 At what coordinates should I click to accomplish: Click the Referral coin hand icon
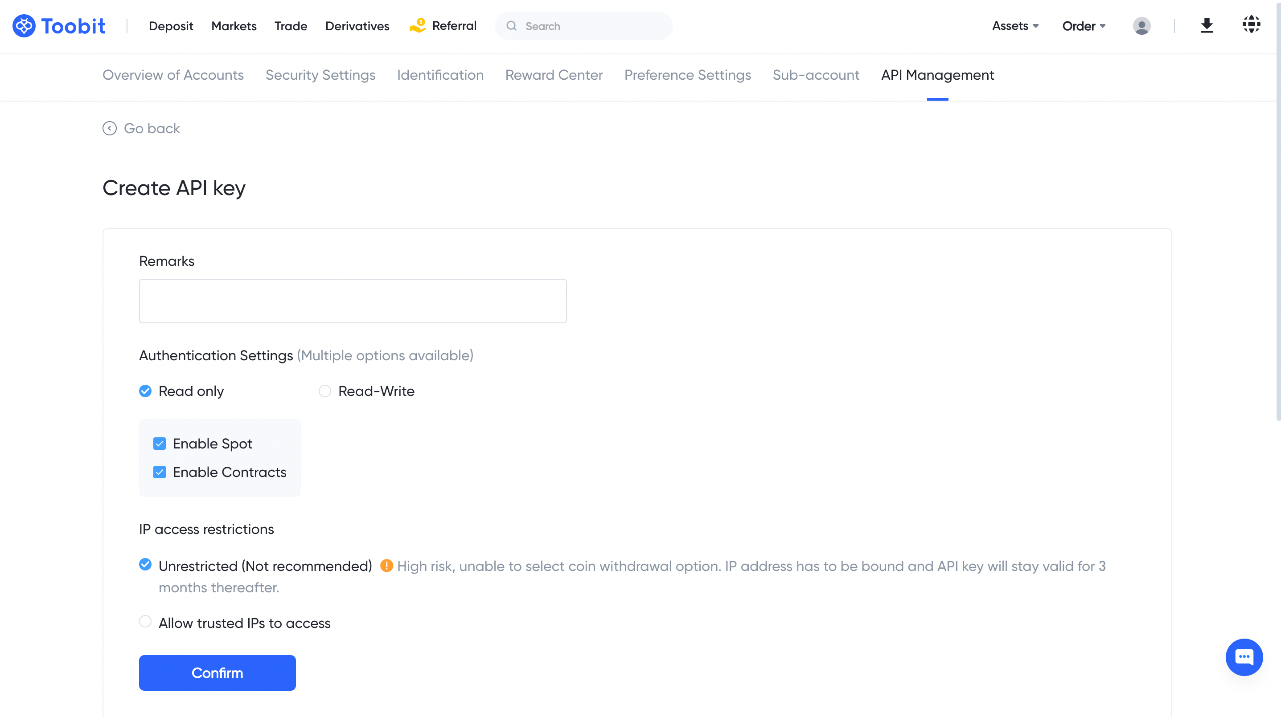click(x=417, y=25)
